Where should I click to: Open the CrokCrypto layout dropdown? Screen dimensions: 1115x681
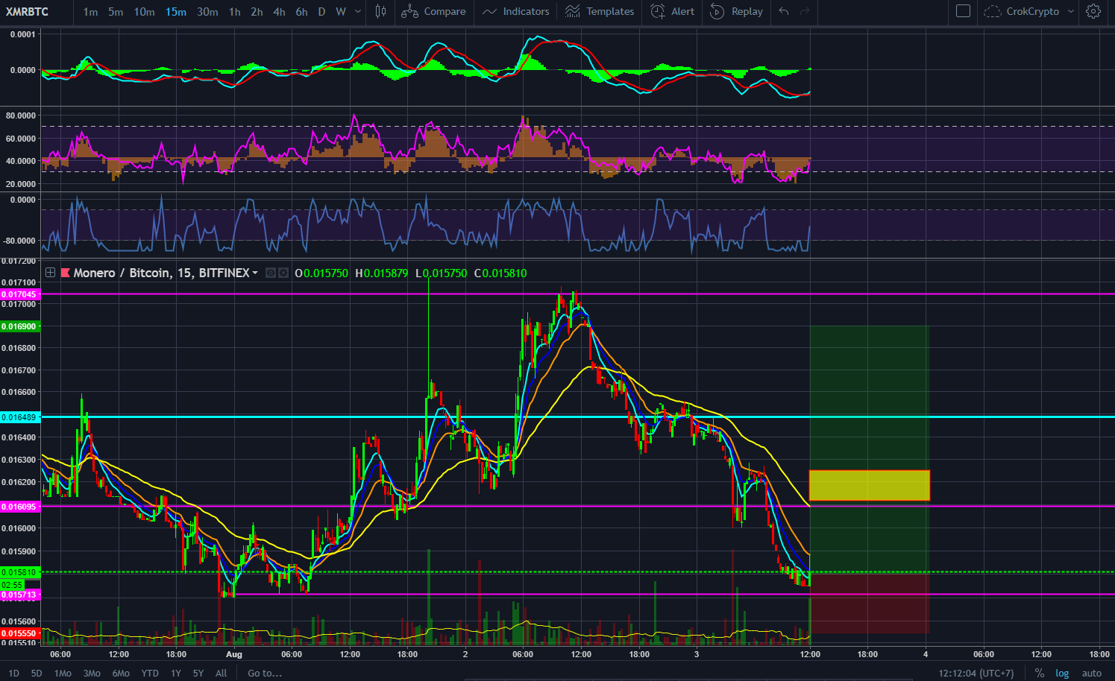point(1071,11)
